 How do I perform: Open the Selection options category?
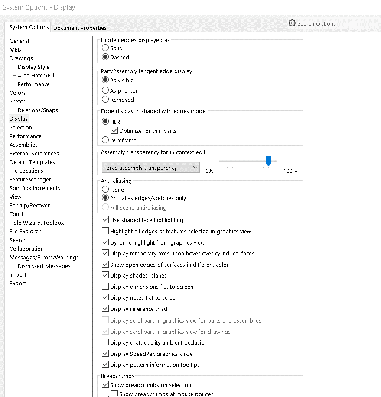[21, 127]
